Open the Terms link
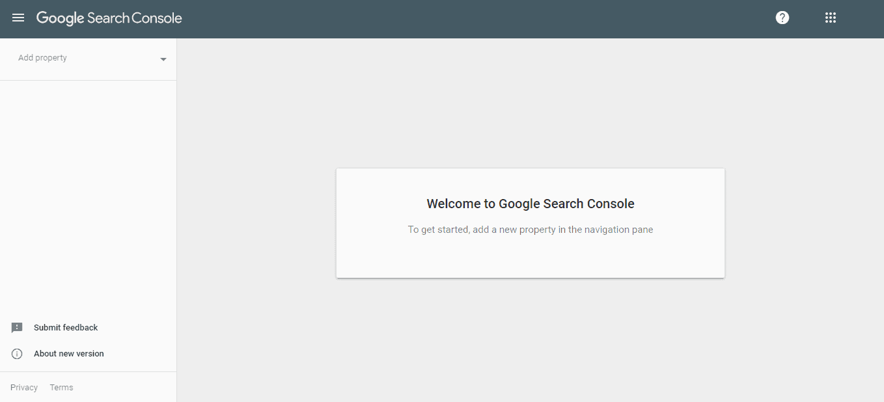 tap(62, 388)
